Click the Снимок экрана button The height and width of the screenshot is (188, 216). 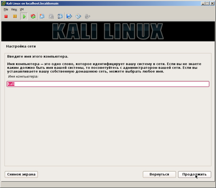point(21,174)
